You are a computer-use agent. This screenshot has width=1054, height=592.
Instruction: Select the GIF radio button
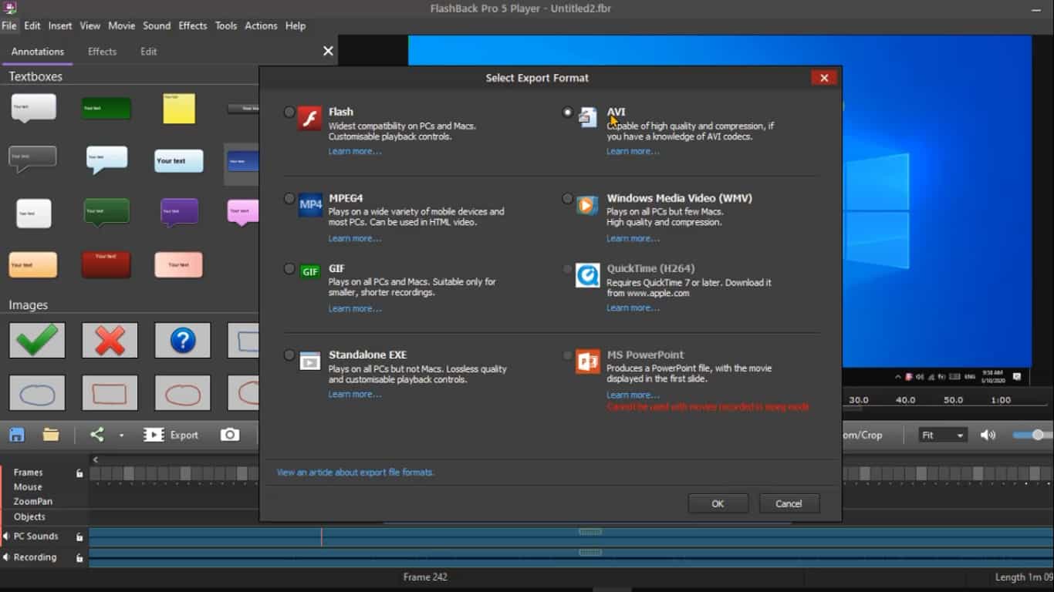pyautogui.click(x=289, y=269)
